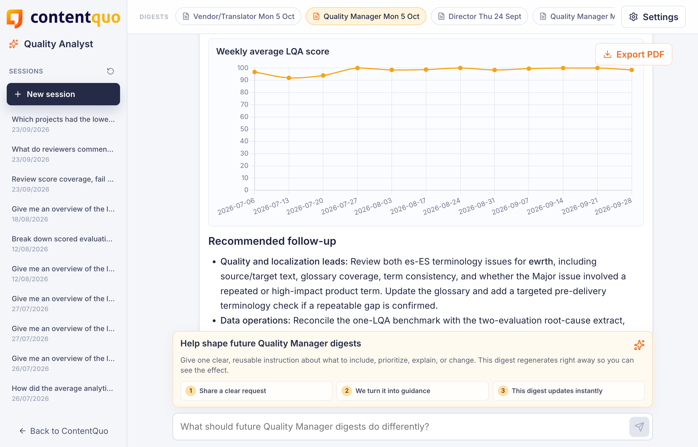Open Director Thu 24 Sept digest
The height and width of the screenshot is (447, 698).
[x=479, y=16]
